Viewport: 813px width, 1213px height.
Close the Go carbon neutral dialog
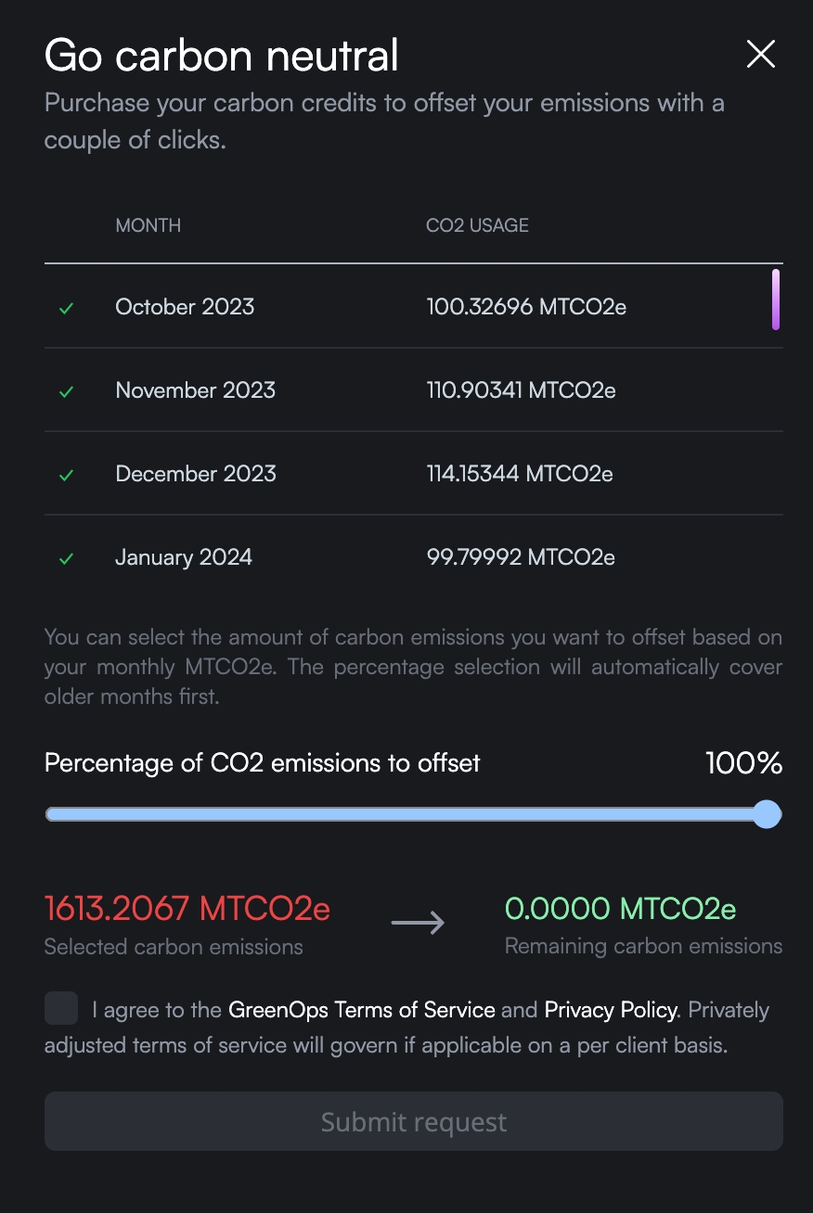[761, 55]
